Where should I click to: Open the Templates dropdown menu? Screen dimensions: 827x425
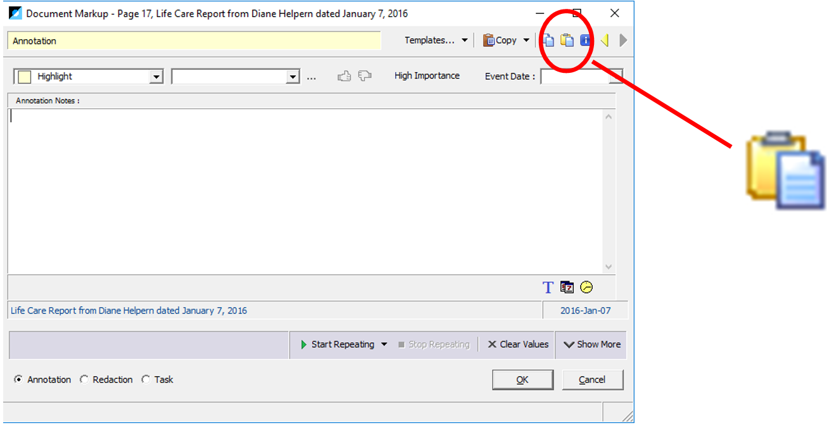pyautogui.click(x=436, y=41)
